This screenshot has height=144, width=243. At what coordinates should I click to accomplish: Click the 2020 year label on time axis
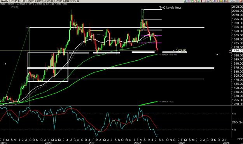pos(48,142)
